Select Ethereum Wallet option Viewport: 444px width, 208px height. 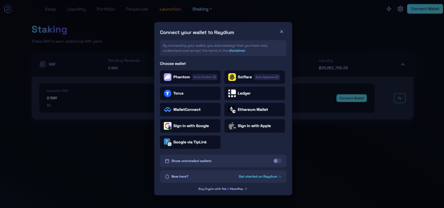point(255,110)
